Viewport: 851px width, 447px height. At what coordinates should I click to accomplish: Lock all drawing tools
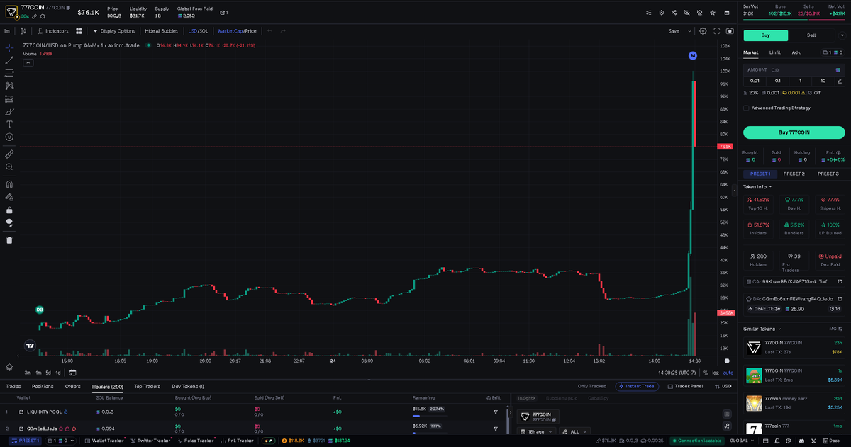pos(9,210)
